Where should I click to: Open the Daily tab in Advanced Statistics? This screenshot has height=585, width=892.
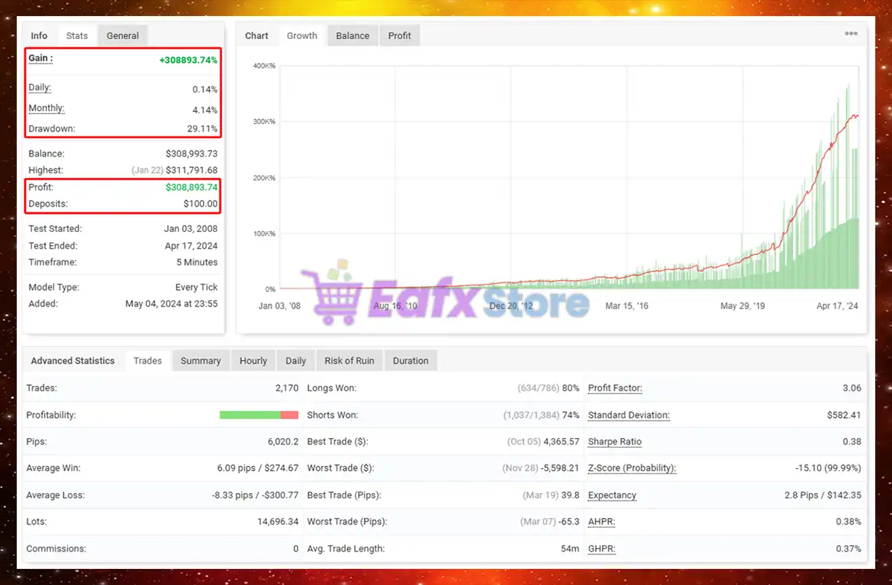(x=295, y=361)
